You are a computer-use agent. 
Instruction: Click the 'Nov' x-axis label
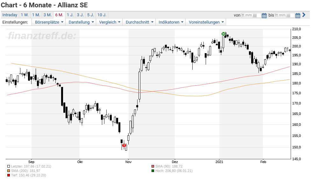click(x=128, y=162)
